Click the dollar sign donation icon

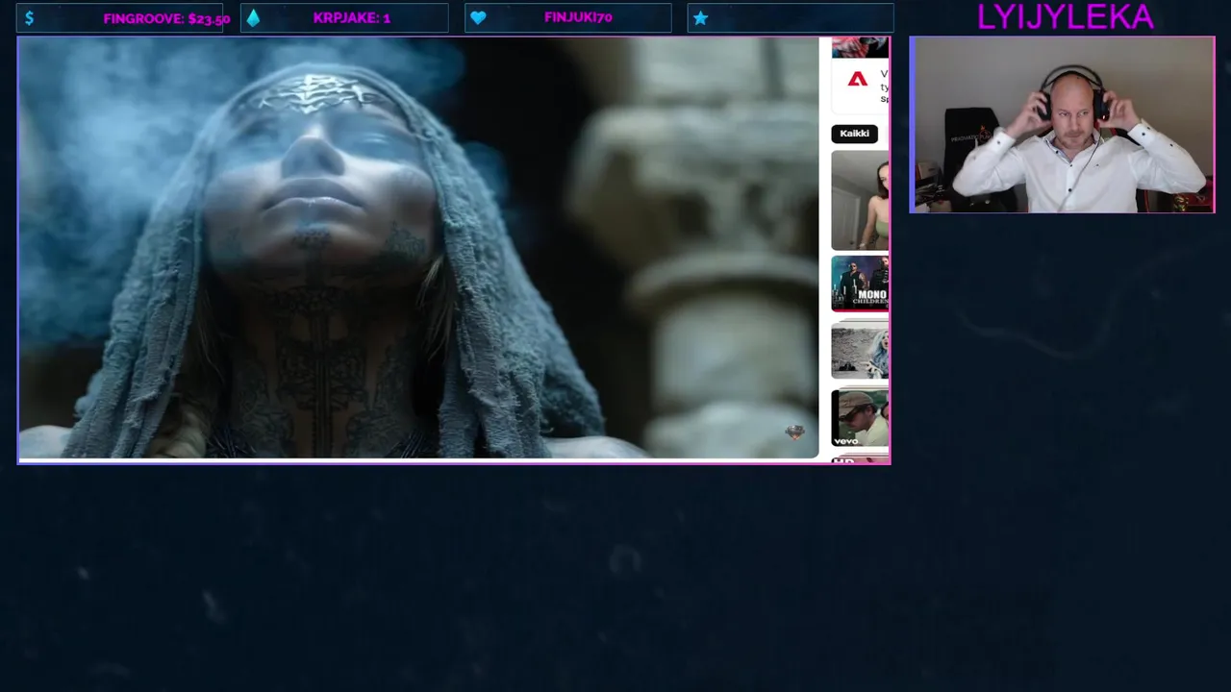pos(30,17)
